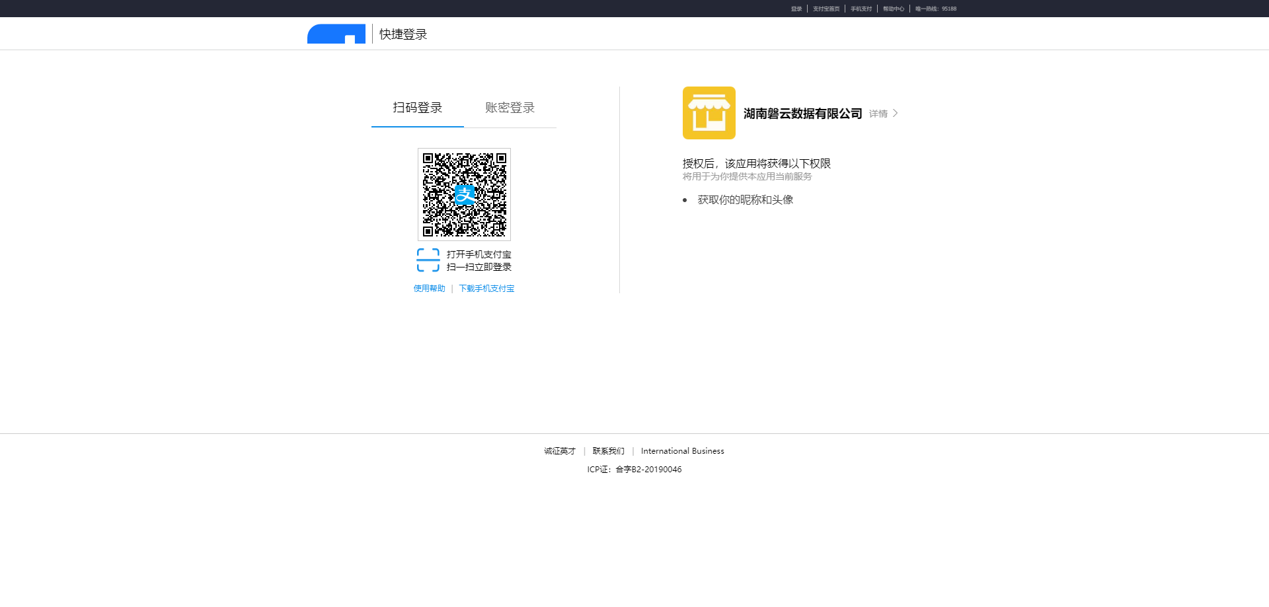
Task: Click the blue scan-frame icon below QR code
Action: (428, 260)
